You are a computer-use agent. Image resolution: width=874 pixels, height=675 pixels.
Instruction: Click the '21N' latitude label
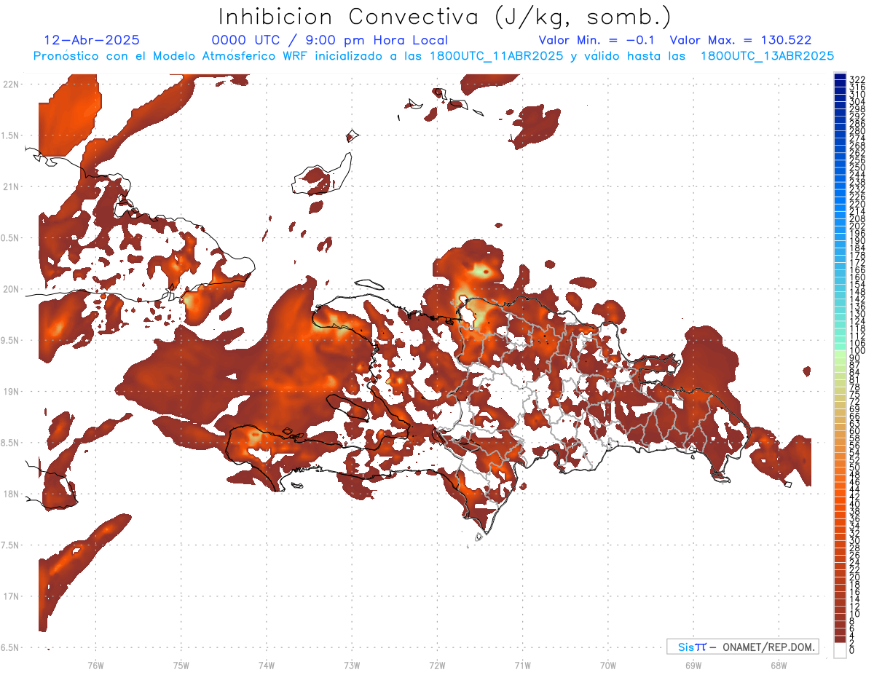pyautogui.click(x=10, y=187)
